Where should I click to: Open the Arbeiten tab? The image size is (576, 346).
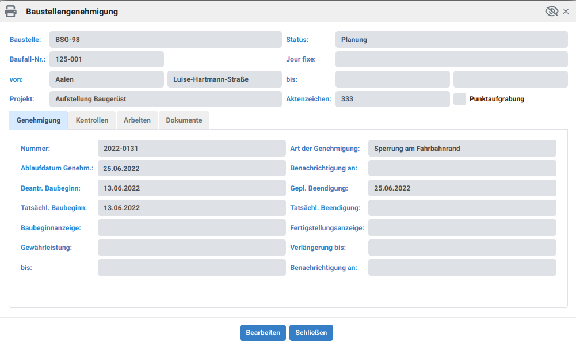[x=137, y=120]
